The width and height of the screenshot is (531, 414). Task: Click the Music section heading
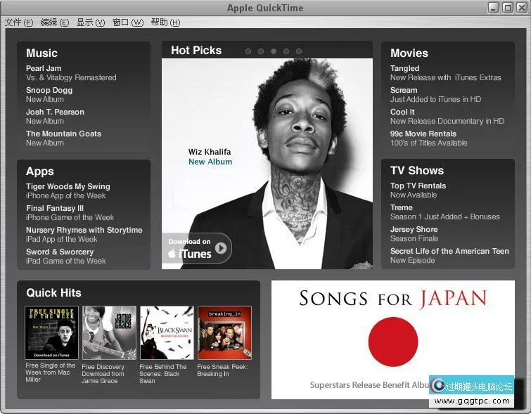click(x=41, y=53)
